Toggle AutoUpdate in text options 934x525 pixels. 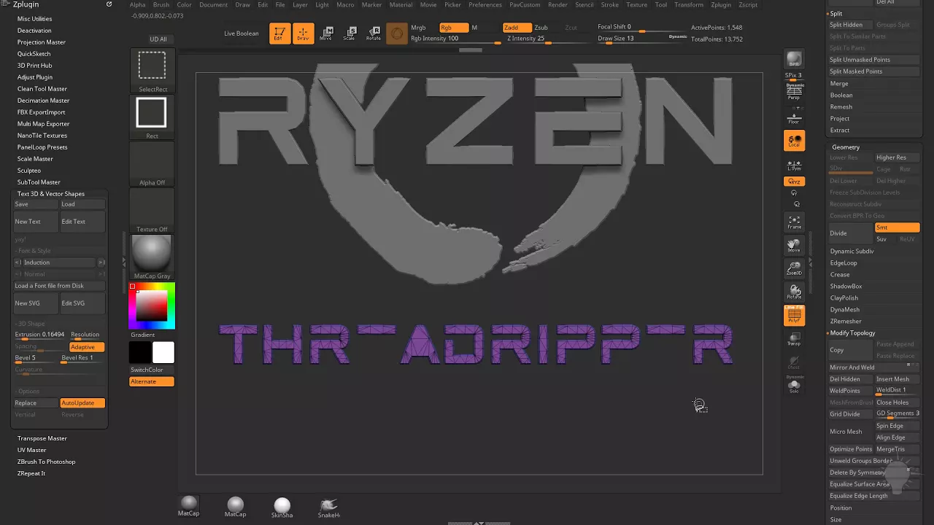pyautogui.click(x=82, y=403)
